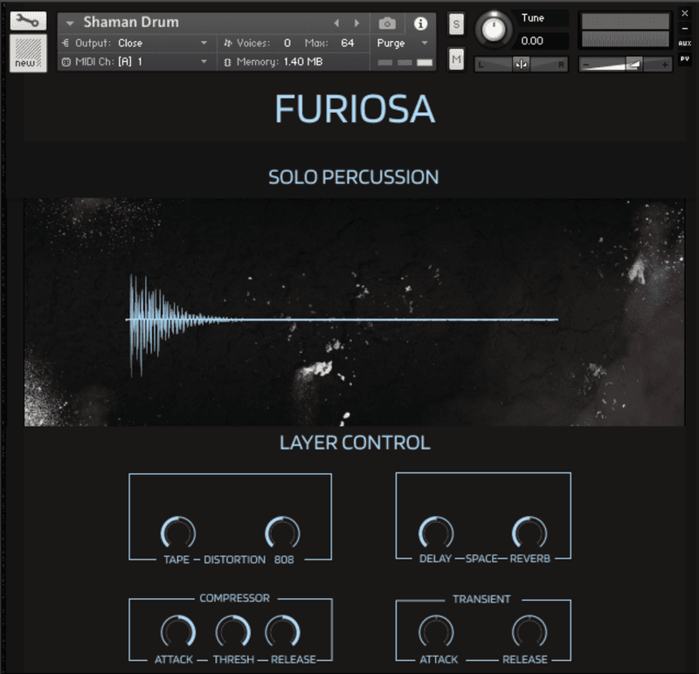This screenshot has width=699, height=674.
Task: Click the output icon beside Output label
Action: pos(66,43)
